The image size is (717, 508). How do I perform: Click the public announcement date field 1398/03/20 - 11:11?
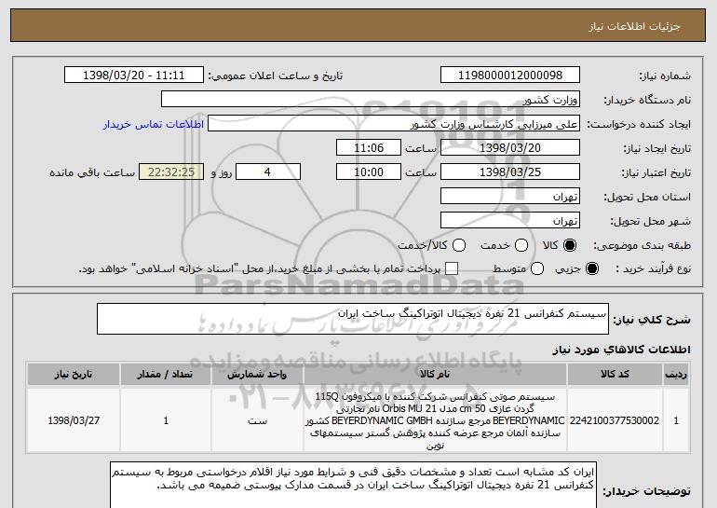coord(134,76)
